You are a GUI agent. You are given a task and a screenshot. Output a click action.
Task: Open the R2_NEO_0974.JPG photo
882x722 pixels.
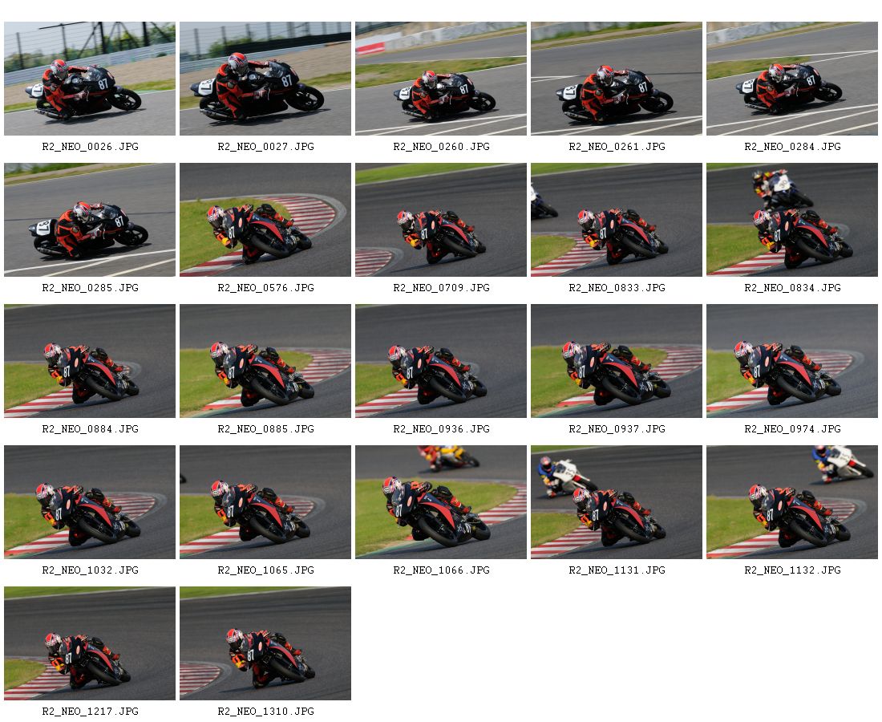click(792, 361)
